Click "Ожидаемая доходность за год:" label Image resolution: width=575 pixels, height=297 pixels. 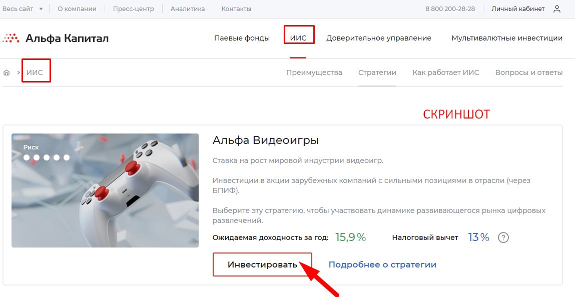pos(271,237)
